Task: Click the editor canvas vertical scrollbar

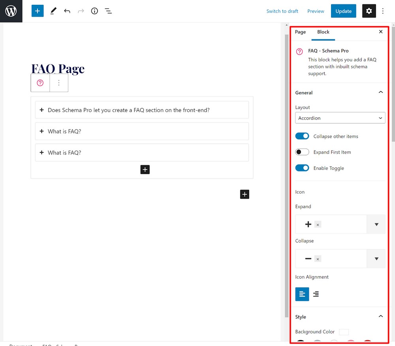Action: pyautogui.click(x=286, y=175)
